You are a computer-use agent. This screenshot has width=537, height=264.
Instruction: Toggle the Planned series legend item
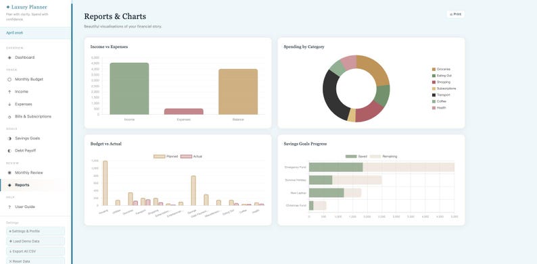click(x=166, y=156)
